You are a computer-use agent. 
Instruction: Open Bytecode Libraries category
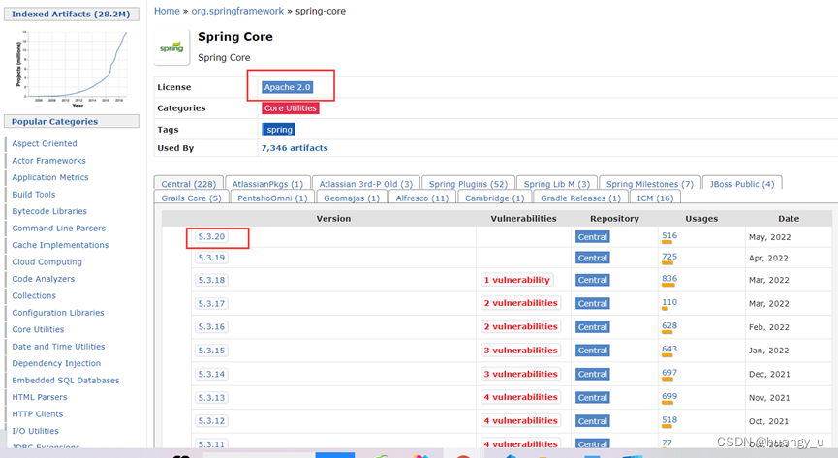49,211
